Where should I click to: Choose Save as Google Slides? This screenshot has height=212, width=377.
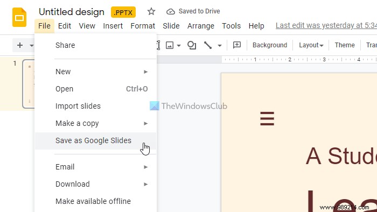96,140
